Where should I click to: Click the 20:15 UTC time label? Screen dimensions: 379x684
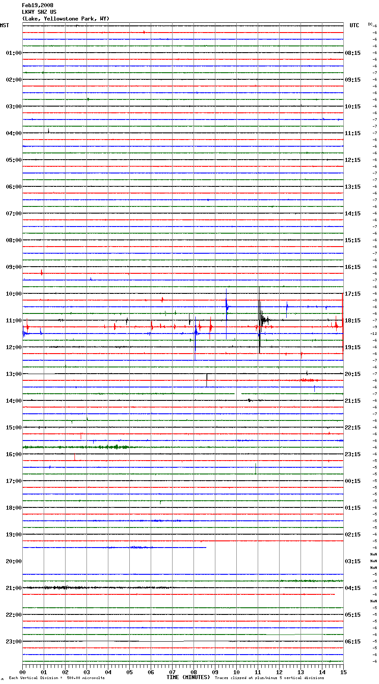353,374
